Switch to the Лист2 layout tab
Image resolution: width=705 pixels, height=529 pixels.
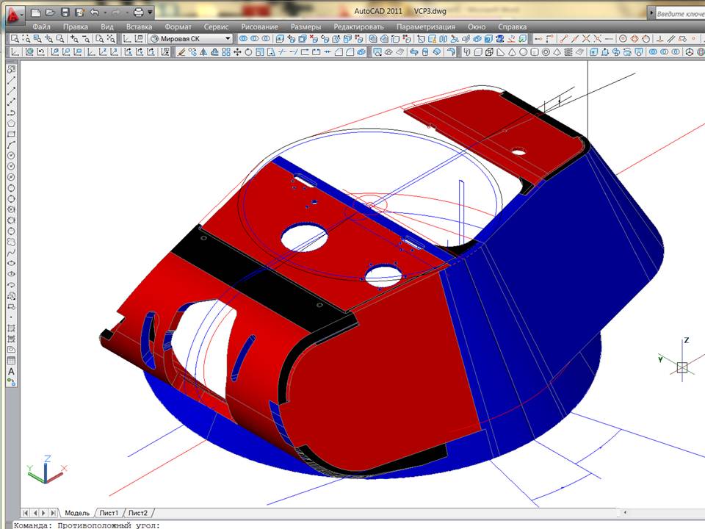(x=137, y=513)
